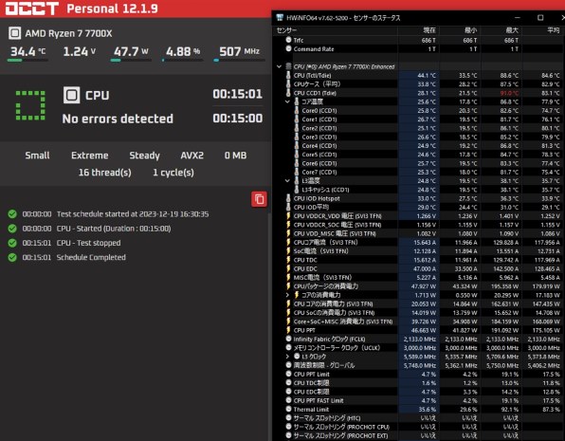Click the 1 cycle(s) setting
565x441 pixels.
173,173
